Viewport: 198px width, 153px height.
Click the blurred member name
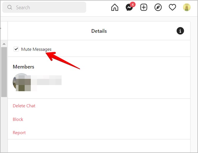pyautogui.click(x=46, y=80)
